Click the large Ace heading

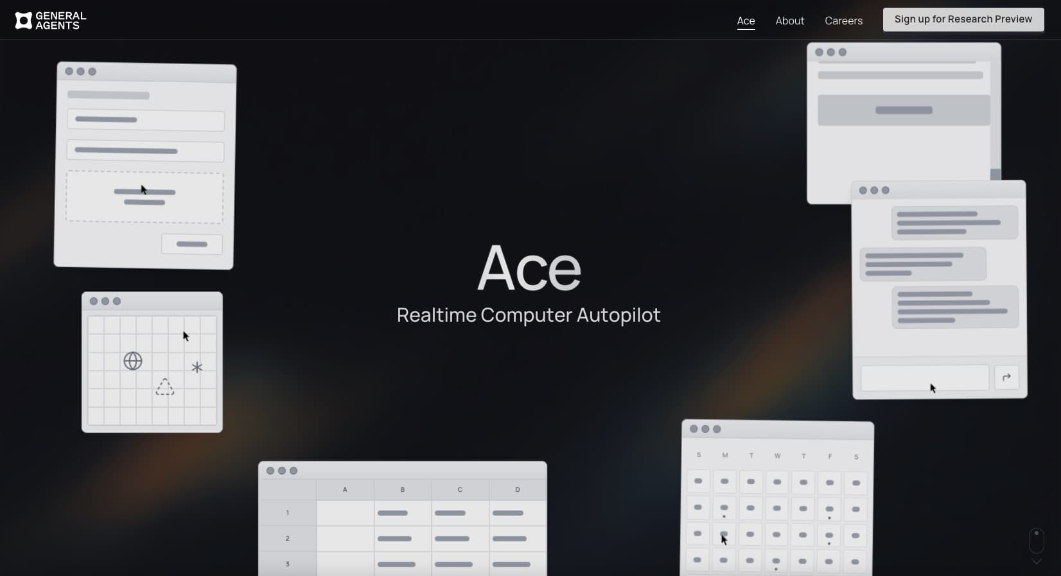(529, 268)
